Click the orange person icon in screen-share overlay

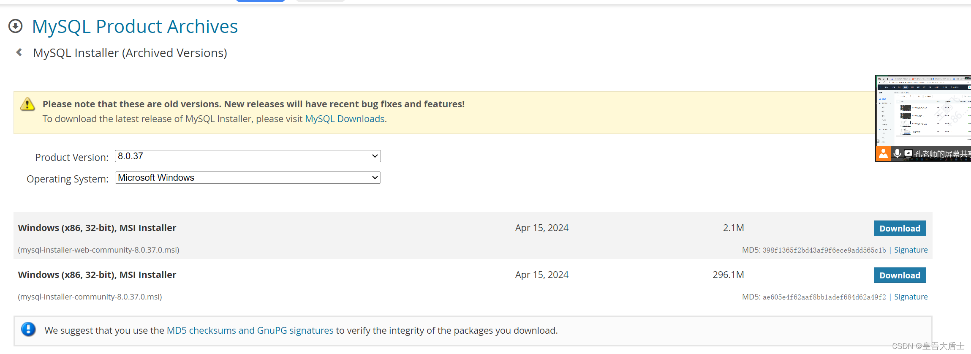[883, 153]
